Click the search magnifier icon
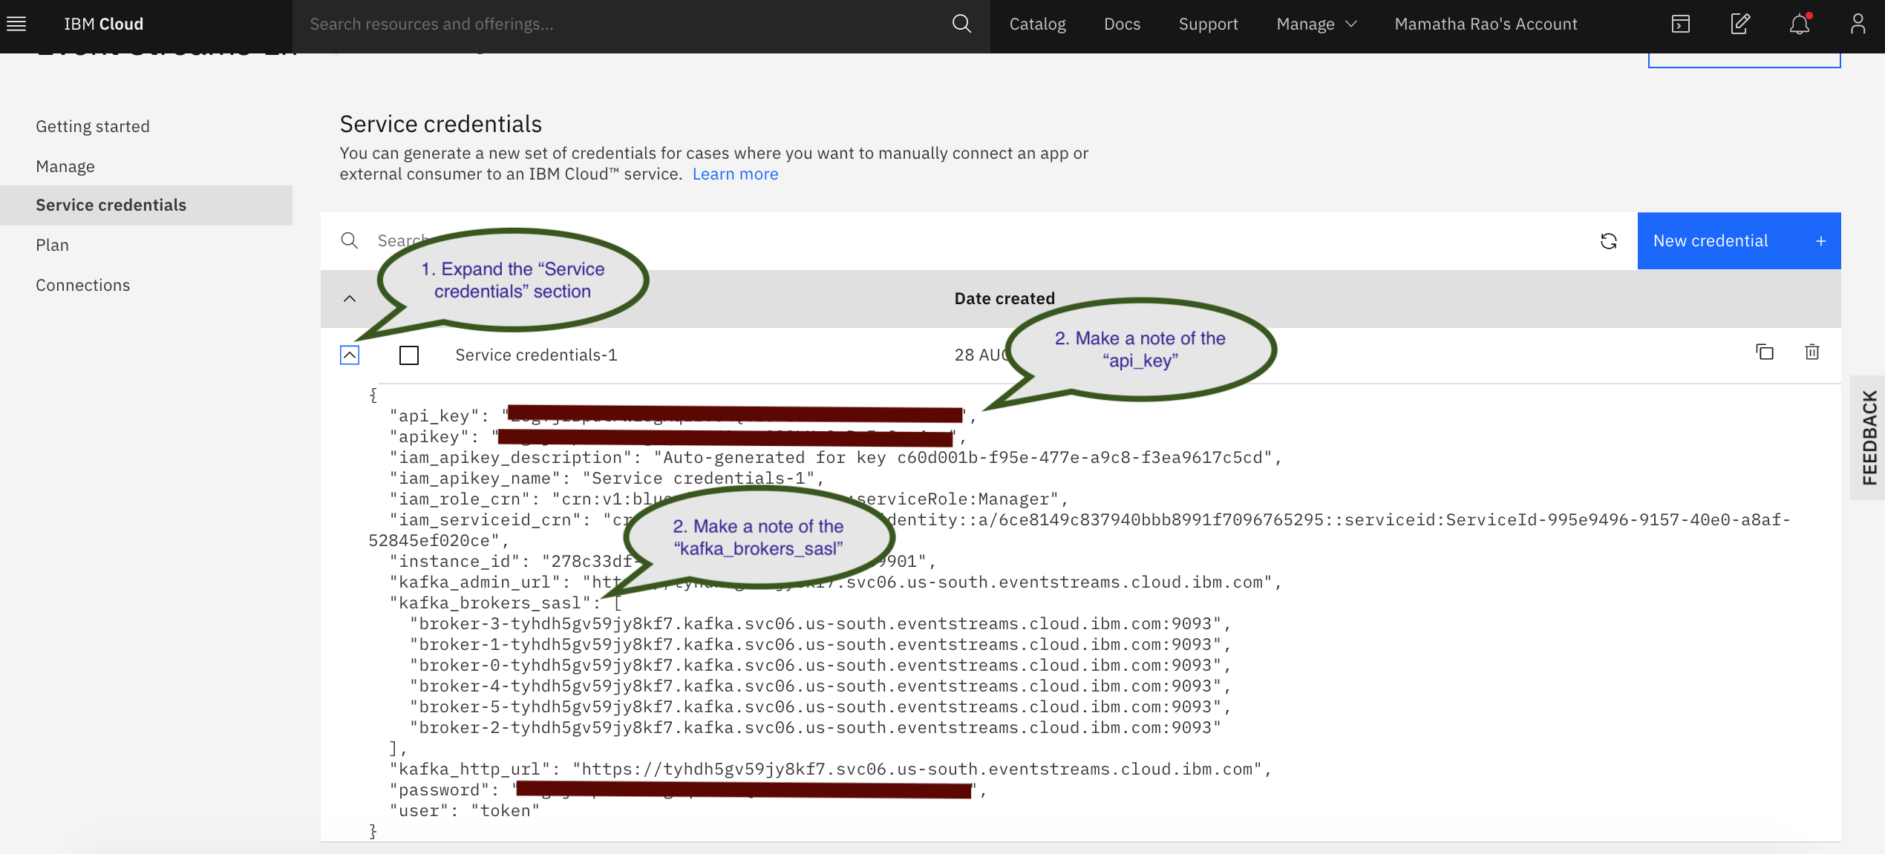Image resolution: width=1885 pixels, height=854 pixels. (x=349, y=240)
